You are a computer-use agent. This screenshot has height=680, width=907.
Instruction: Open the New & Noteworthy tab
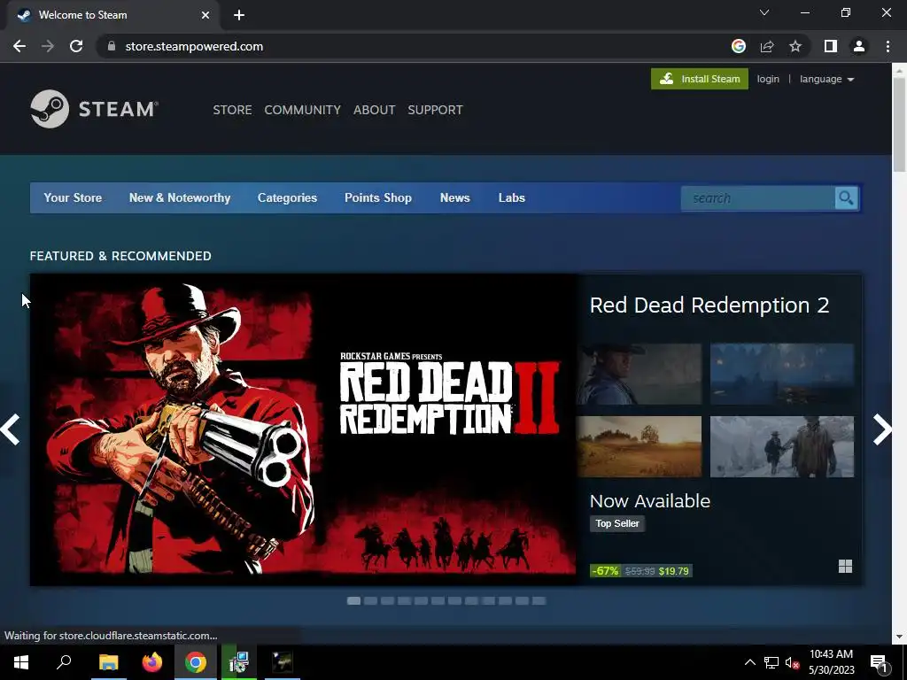[x=180, y=197]
